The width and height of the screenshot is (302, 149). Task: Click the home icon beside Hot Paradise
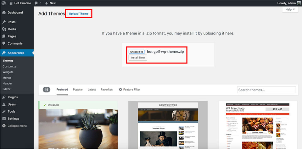11,3
